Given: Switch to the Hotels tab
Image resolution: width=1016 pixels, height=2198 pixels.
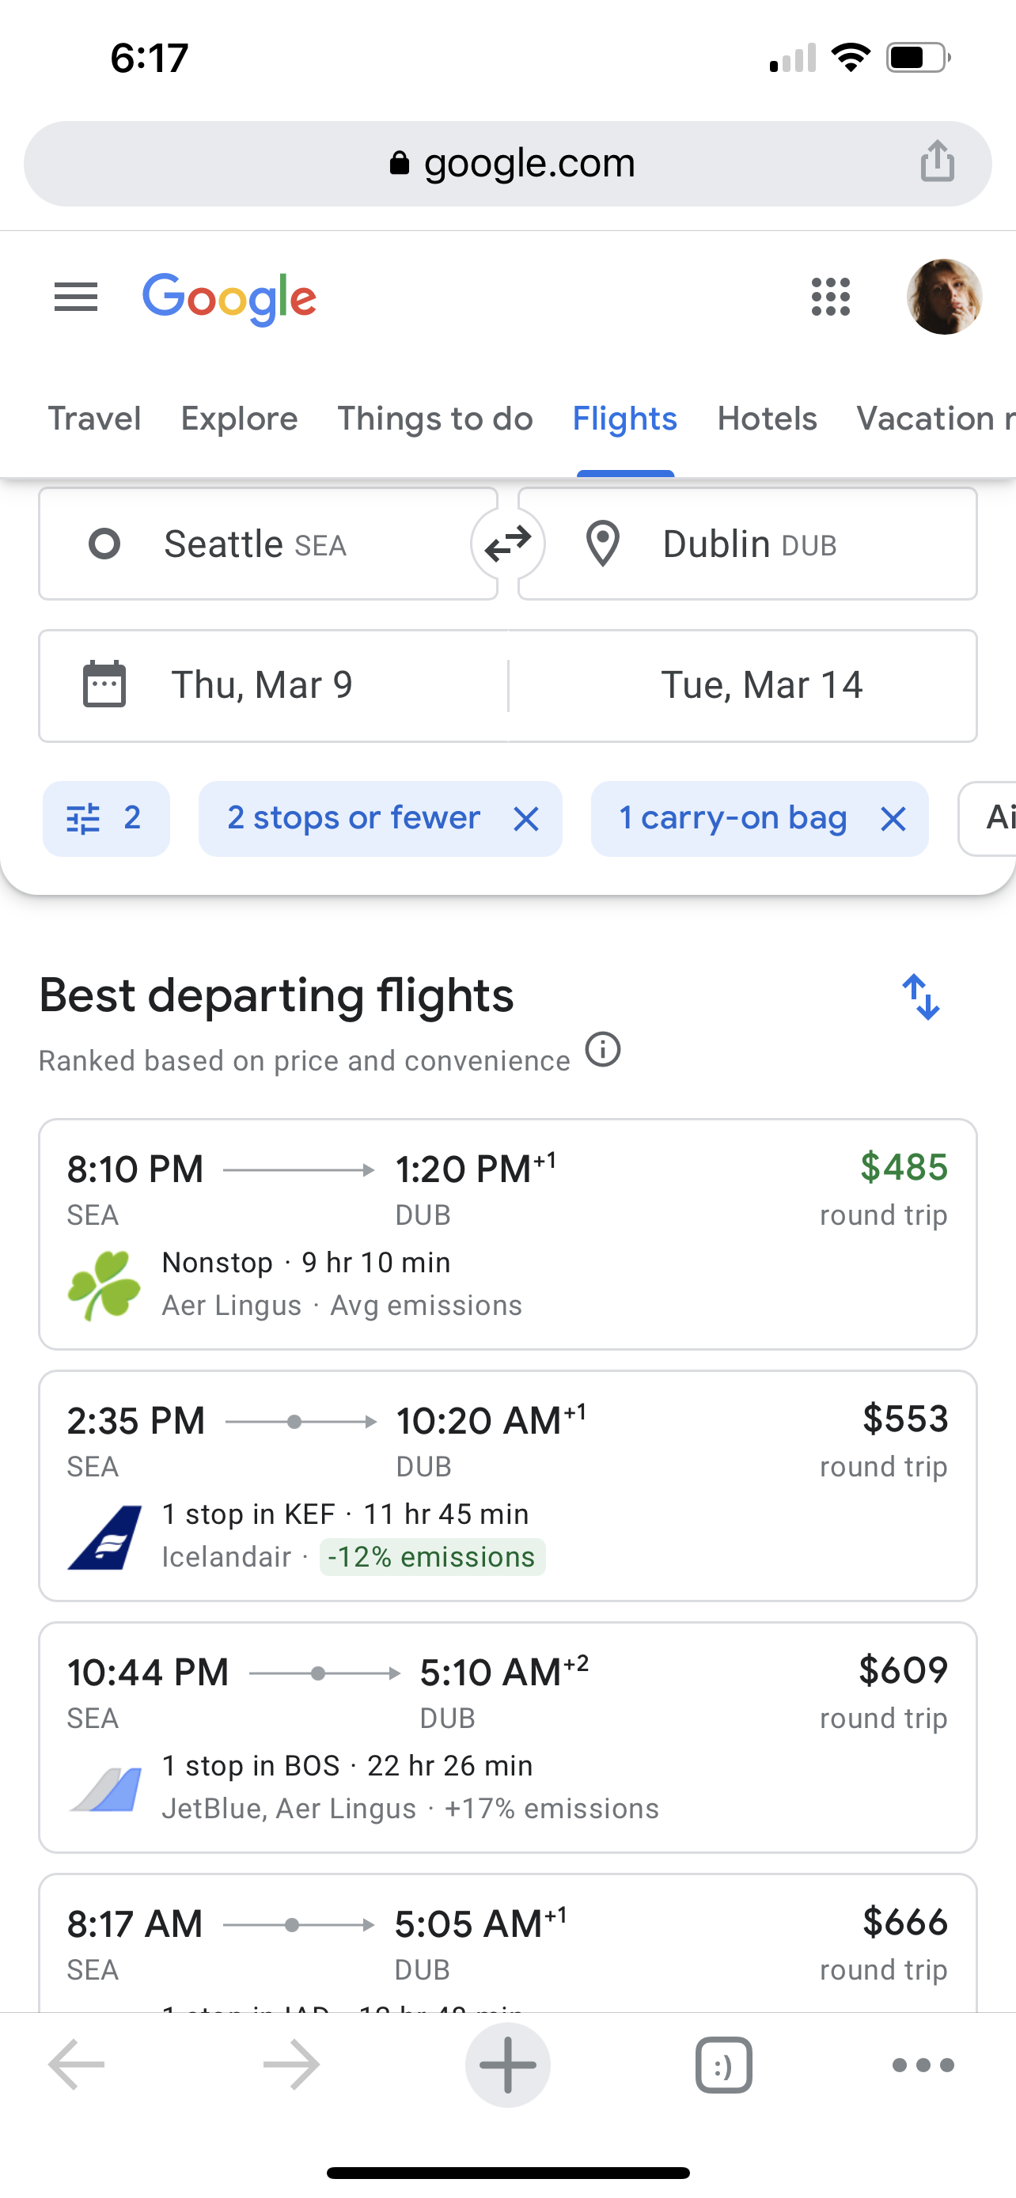Looking at the screenshot, I should 767,419.
